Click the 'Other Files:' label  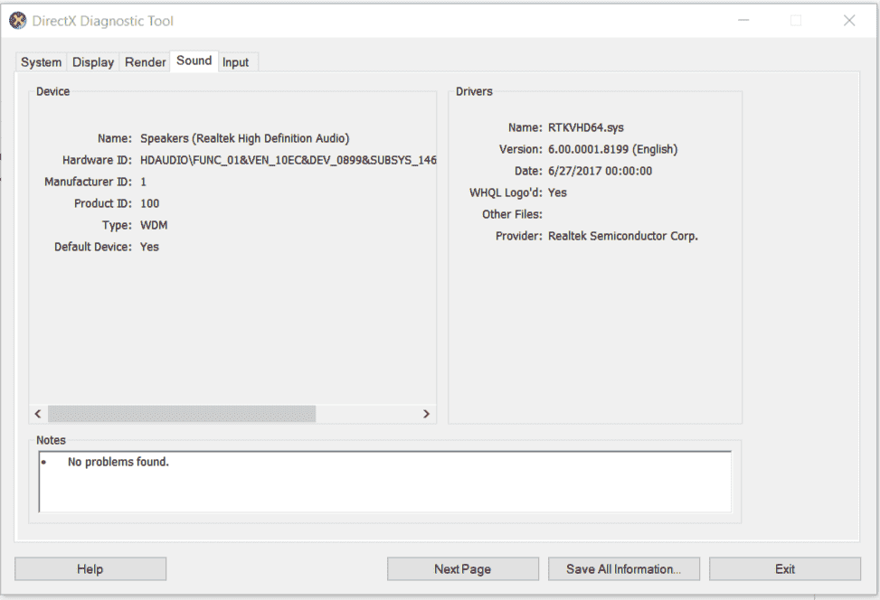coord(513,214)
